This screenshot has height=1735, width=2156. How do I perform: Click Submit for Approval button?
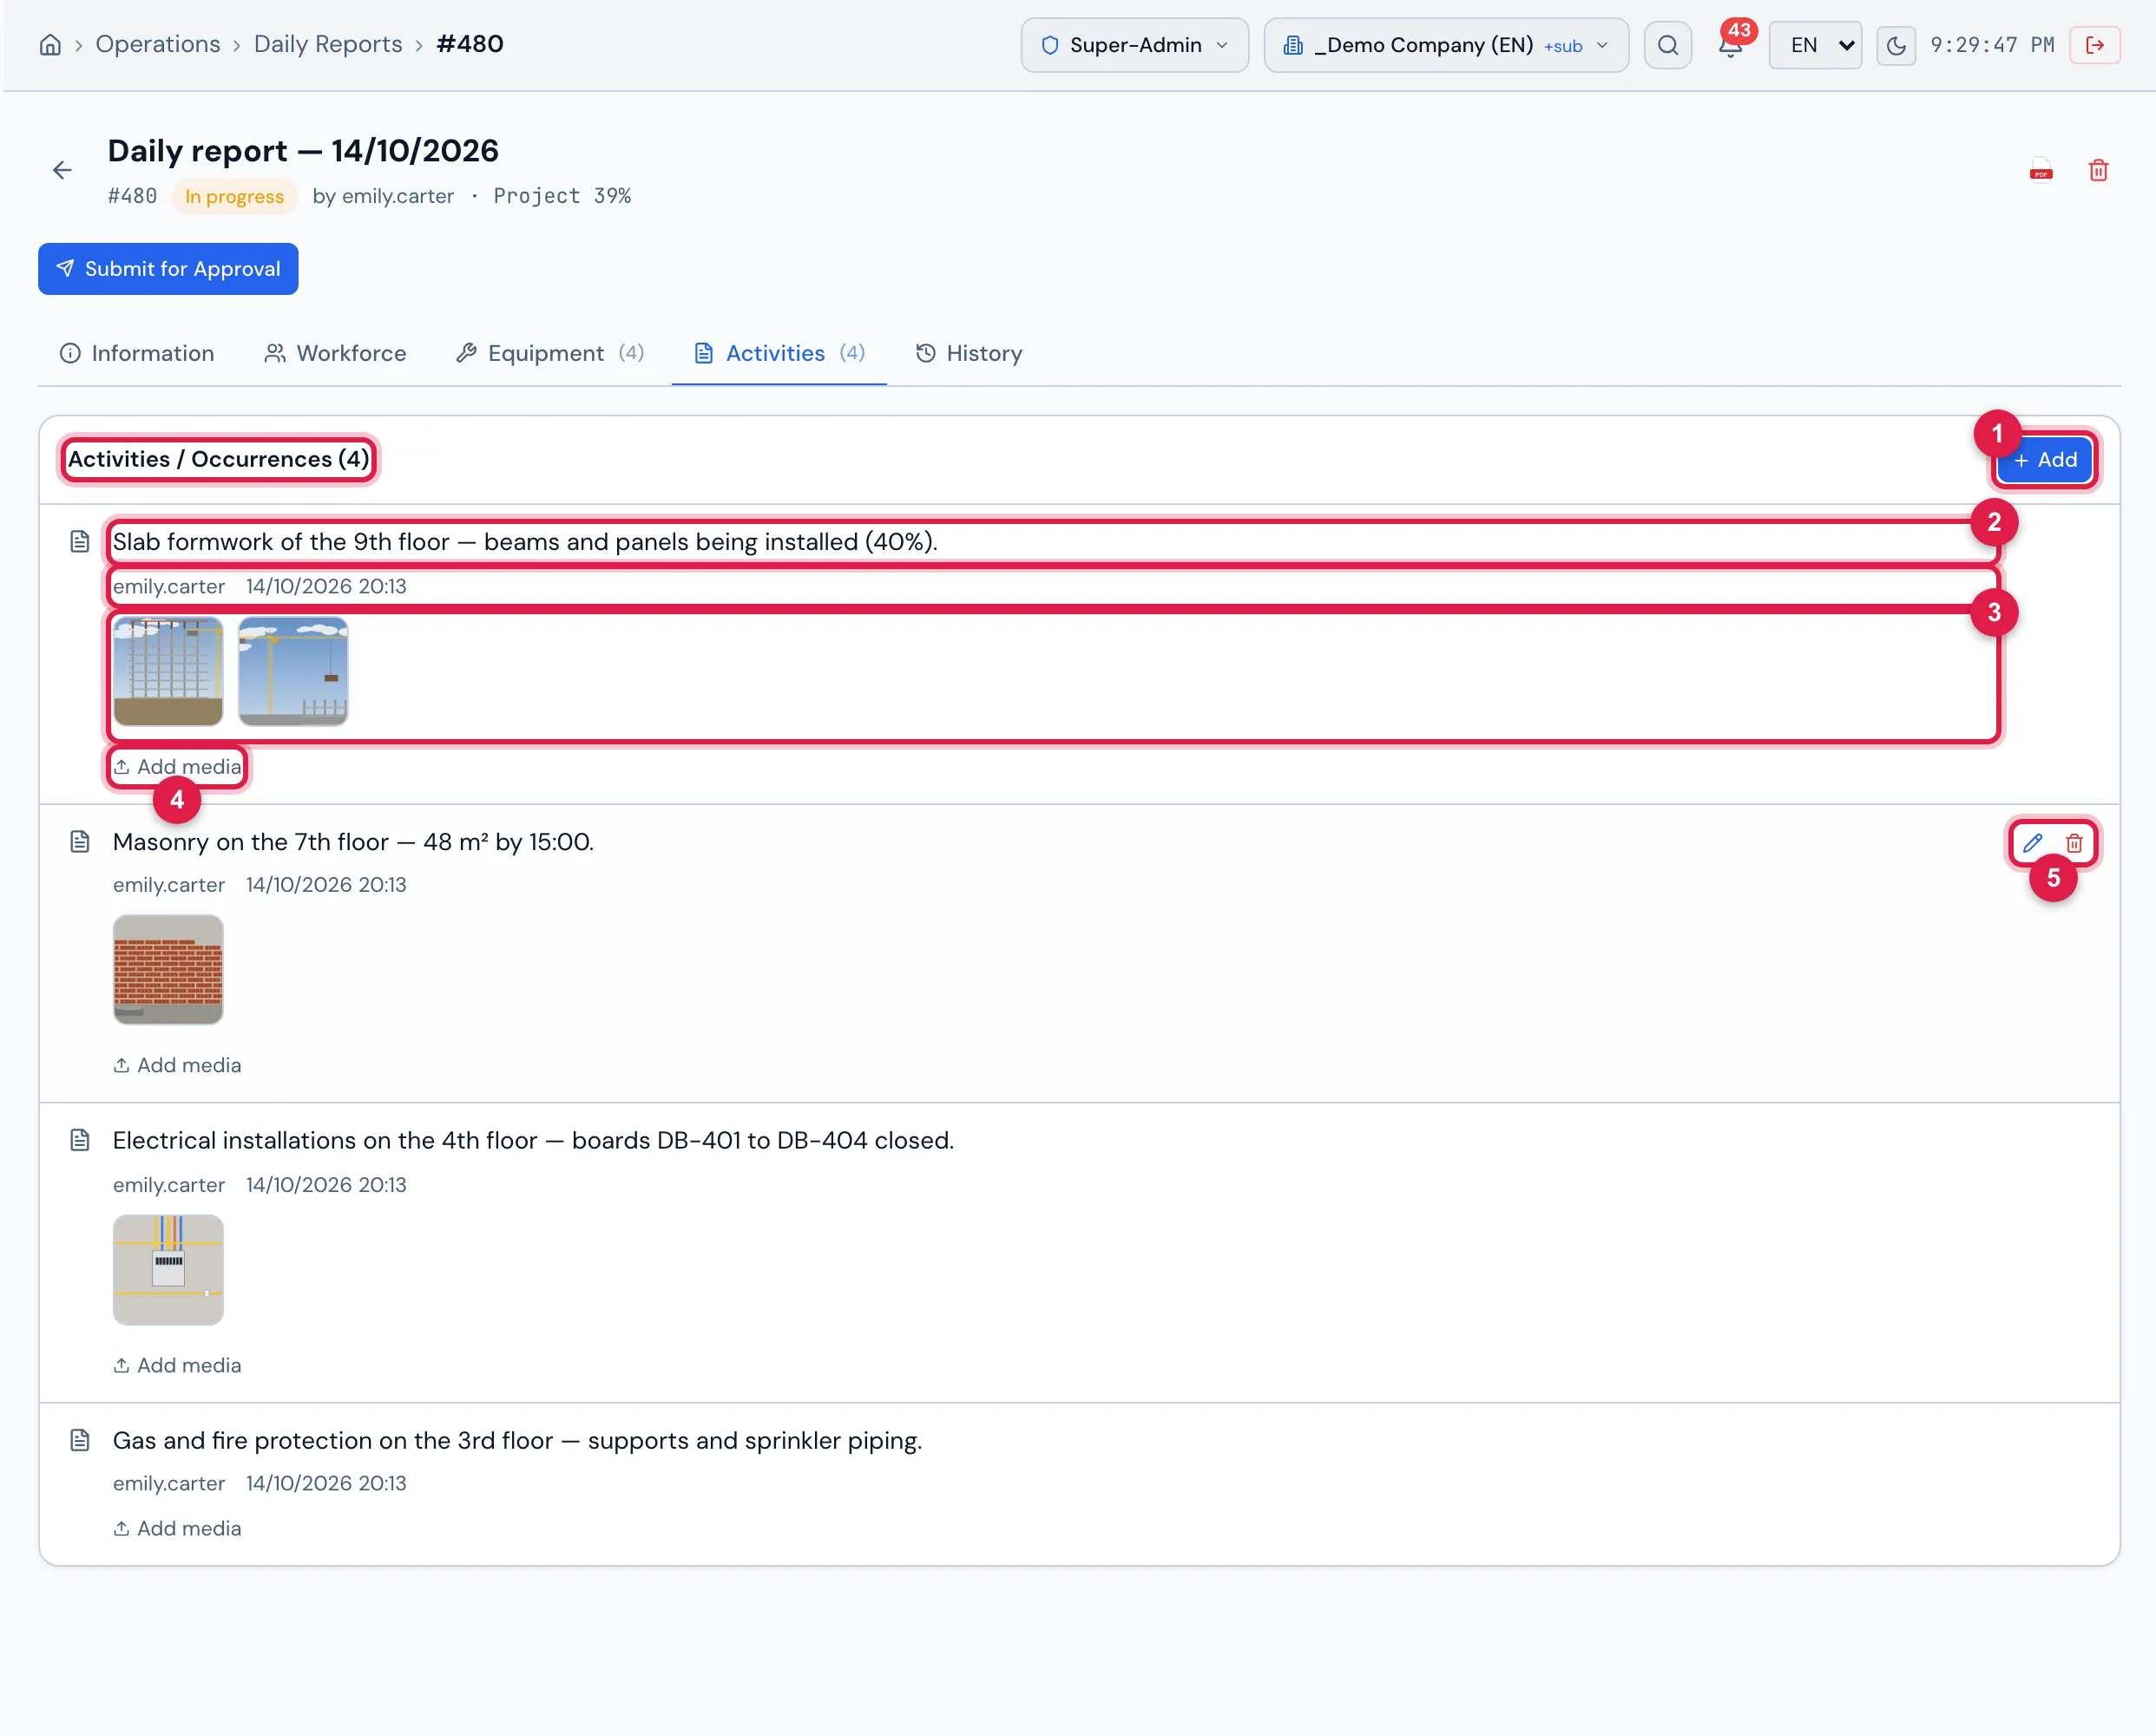coord(168,269)
